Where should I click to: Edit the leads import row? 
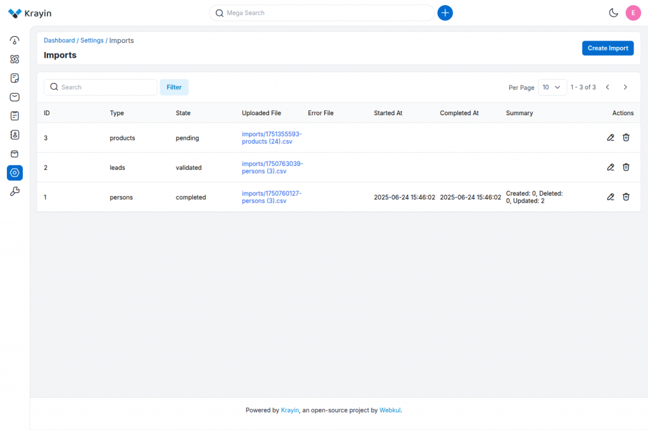pos(611,167)
